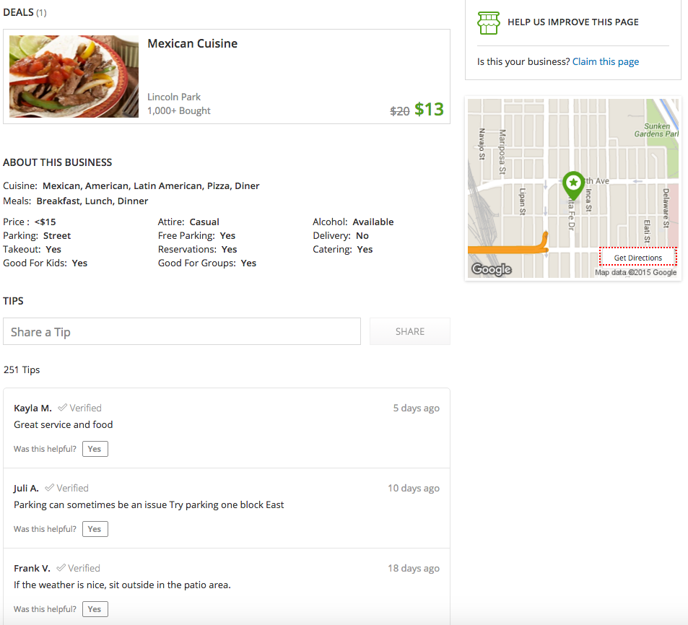Mark Kayla M.'s tip as helpful
Image resolution: width=688 pixels, height=625 pixels.
[x=95, y=449]
